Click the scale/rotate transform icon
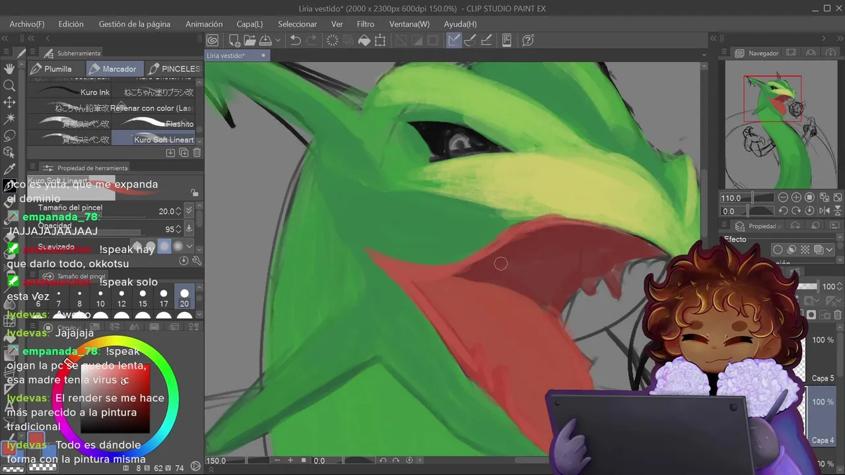The width and height of the screenshot is (845, 475). [380, 40]
